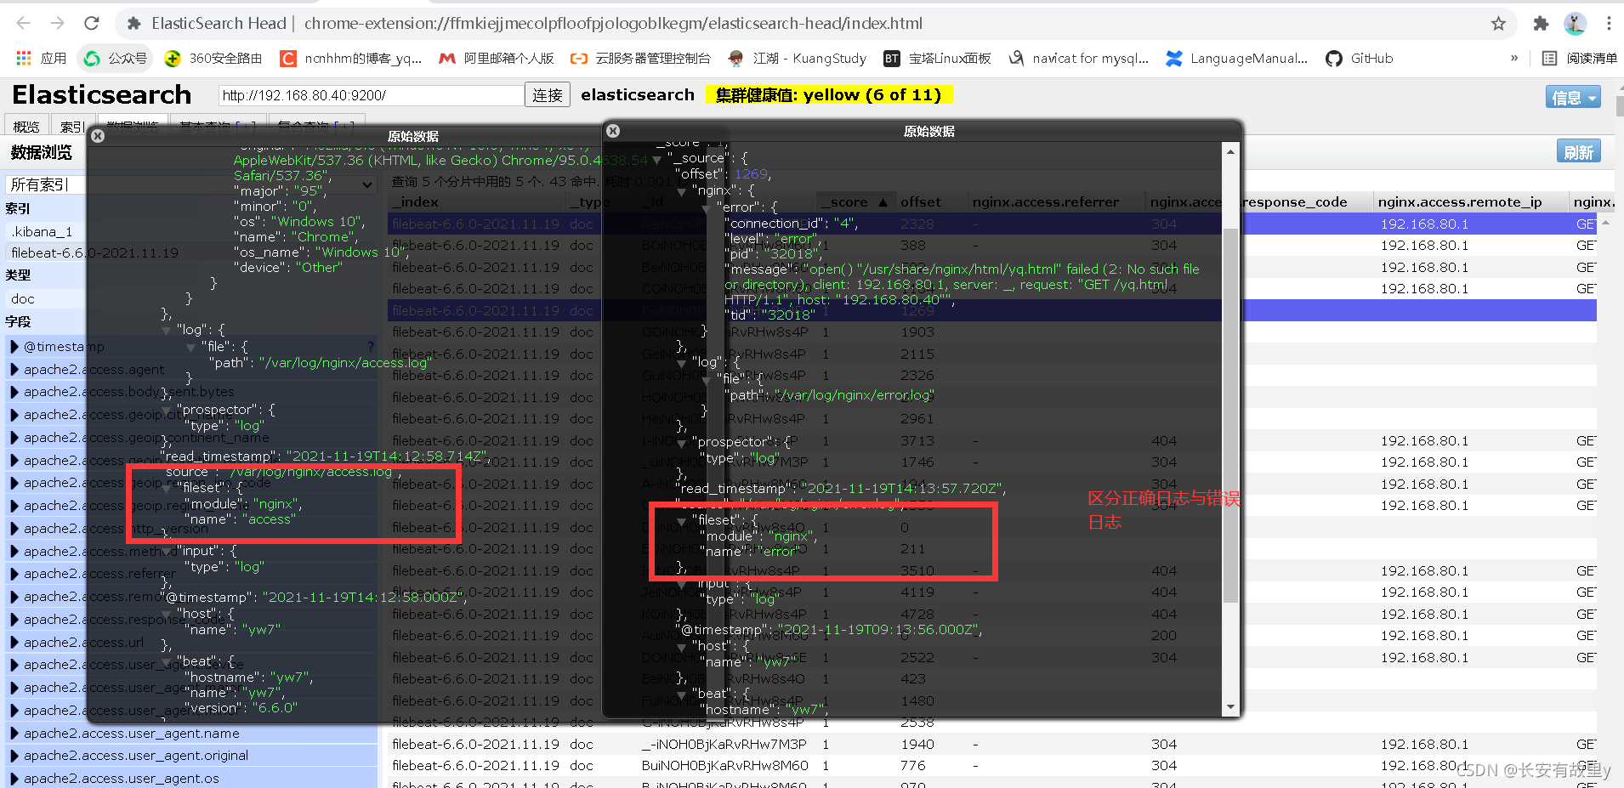Click the cluster health yellow (6 of 11) badge
The height and width of the screenshot is (788, 1624).
[829, 95]
